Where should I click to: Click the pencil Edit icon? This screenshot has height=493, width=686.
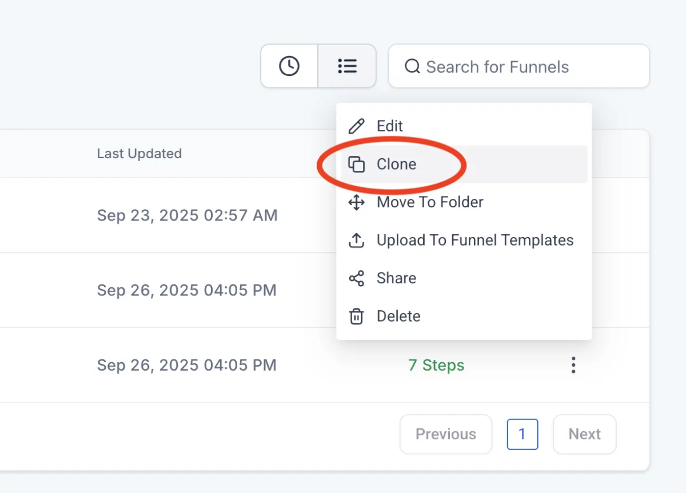pos(357,126)
